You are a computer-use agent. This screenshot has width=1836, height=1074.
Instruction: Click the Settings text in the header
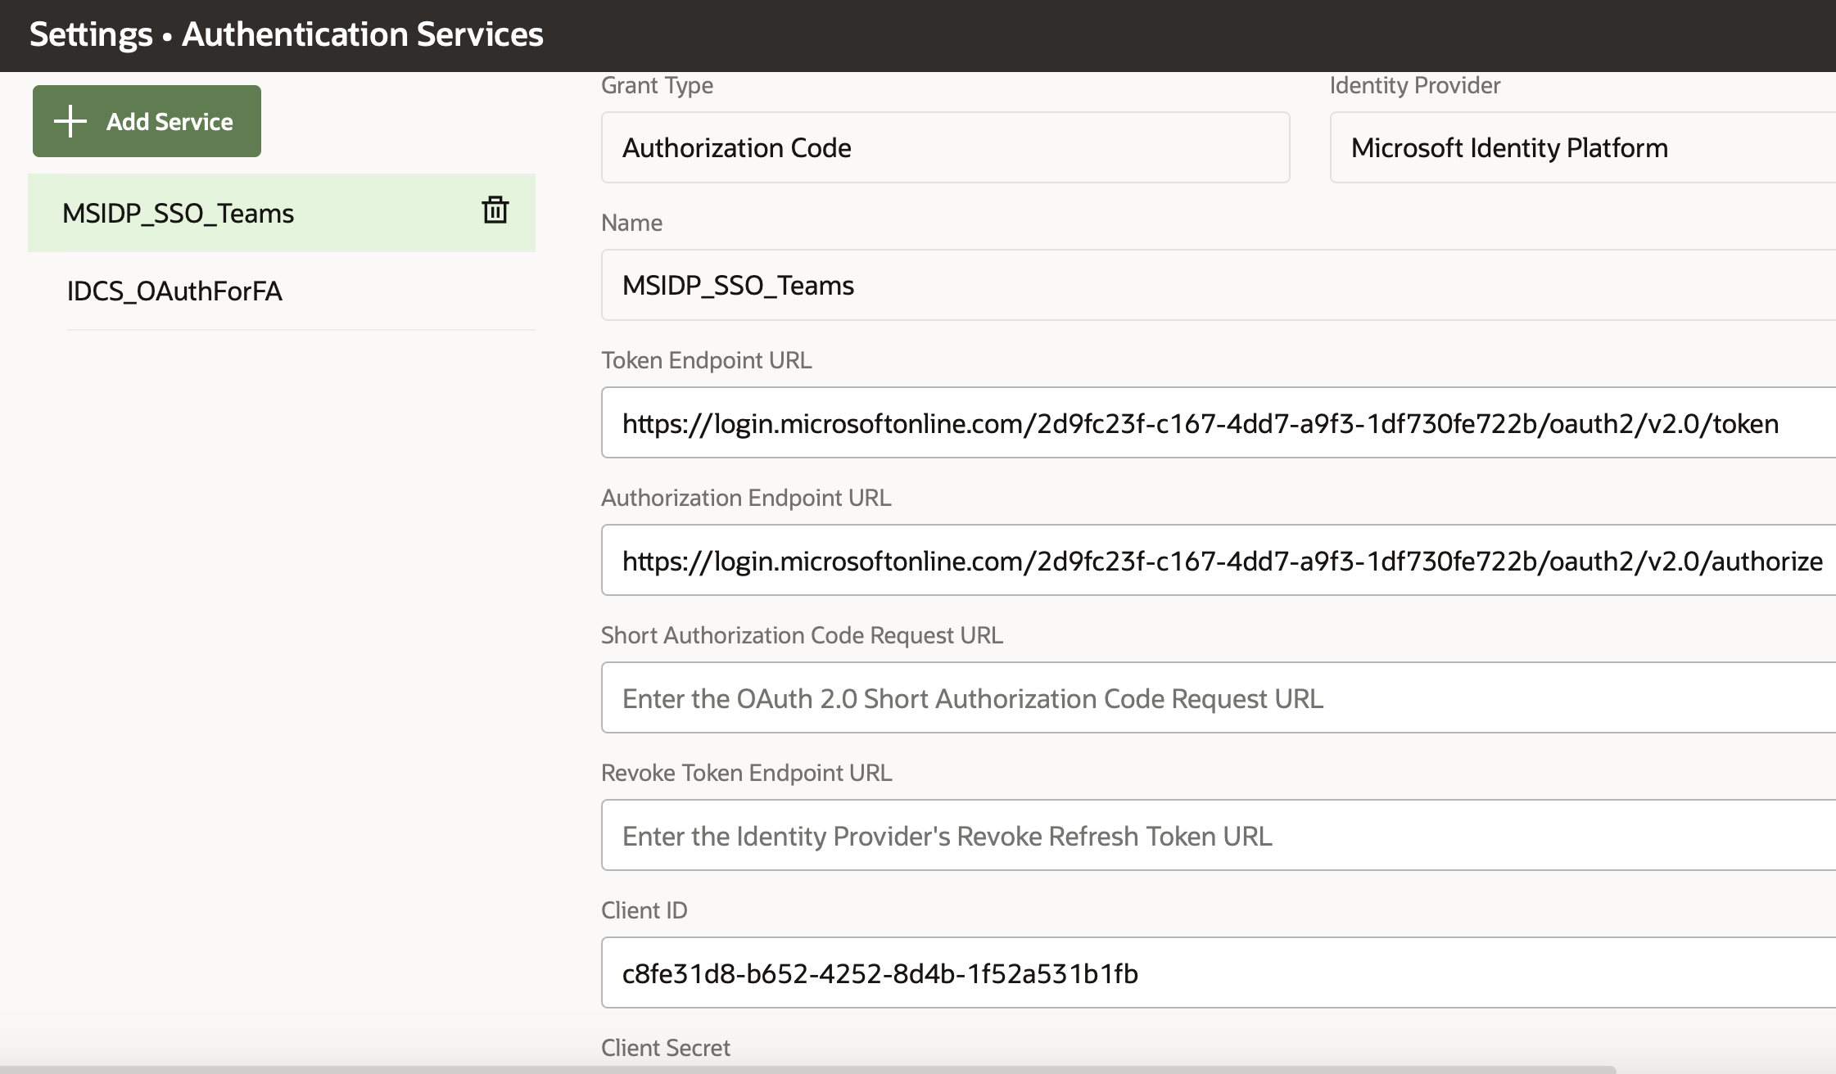point(91,34)
